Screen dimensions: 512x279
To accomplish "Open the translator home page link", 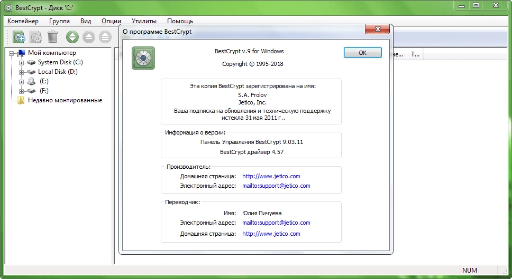I will pyautogui.click(x=271, y=234).
